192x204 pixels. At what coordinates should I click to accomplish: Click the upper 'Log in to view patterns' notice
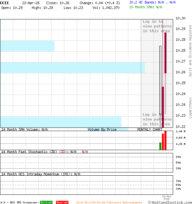pos(157,26)
